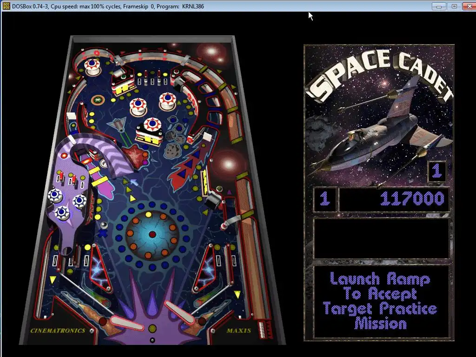476x357 pixels.
Task: Click the lowest blue bumper on the purple ramp
Action: point(62,212)
